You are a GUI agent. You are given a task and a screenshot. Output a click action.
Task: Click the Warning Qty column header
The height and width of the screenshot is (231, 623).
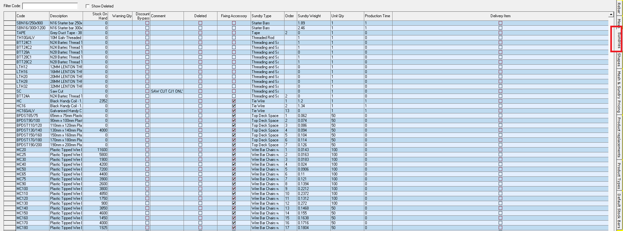pyautogui.click(x=120, y=16)
